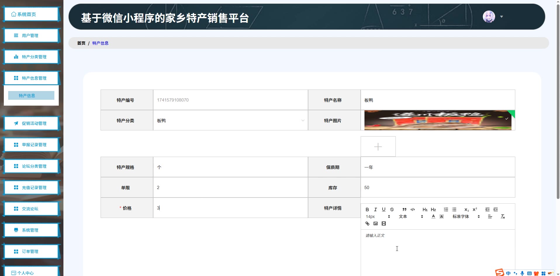Toggle italic formatting in the editor

376,209
